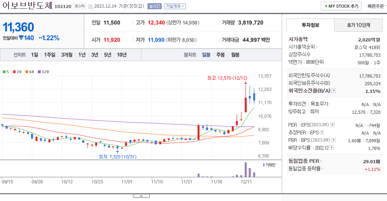Select the 주봉 candle chart
This screenshot has width=387, height=201.
[221, 55]
